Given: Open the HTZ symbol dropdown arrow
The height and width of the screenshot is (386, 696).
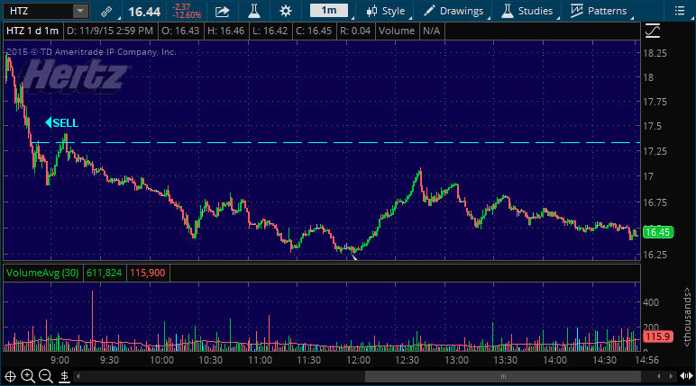Looking at the screenshot, I should tap(80, 11).
